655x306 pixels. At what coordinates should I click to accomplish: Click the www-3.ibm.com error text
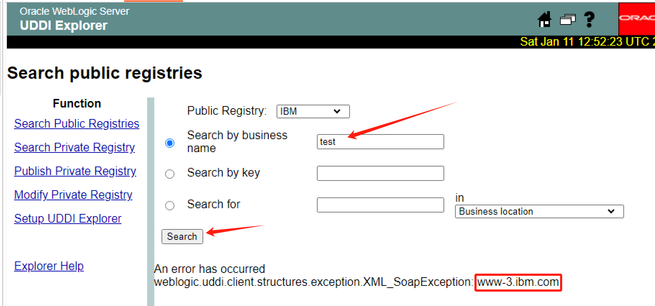pyautogui.click(x=518, y=282)
